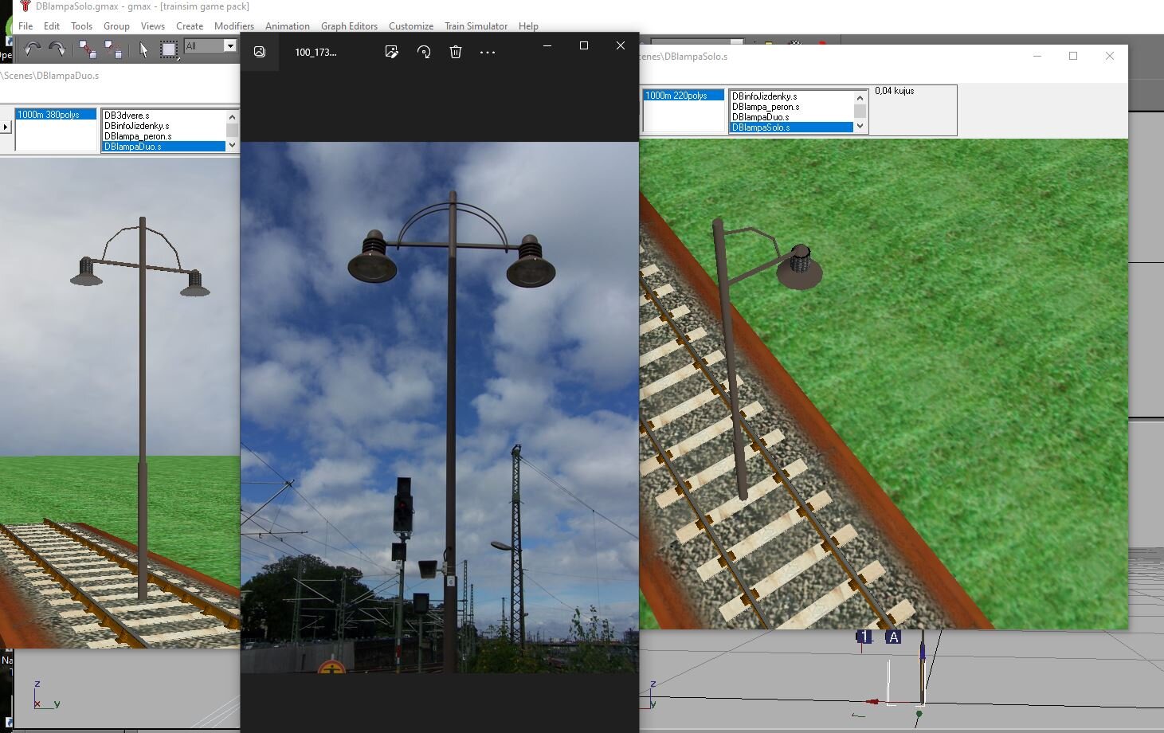Open the Views menu
The height and width of the screenshot is (733, 1164).
tap(153, 26)
